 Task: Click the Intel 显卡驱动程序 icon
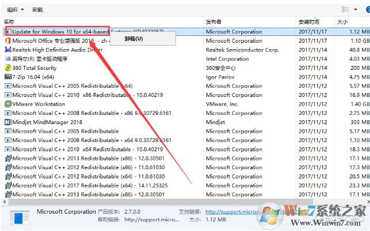point(8,59)
